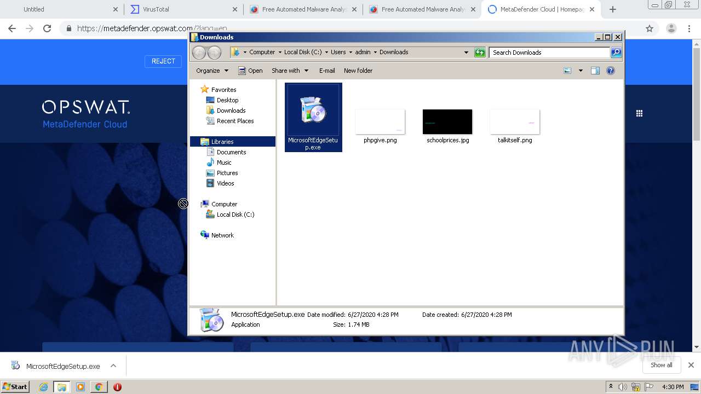Click Users in the address breadcrumb
This screenshot has width=701, height=394.
(338, 53)
